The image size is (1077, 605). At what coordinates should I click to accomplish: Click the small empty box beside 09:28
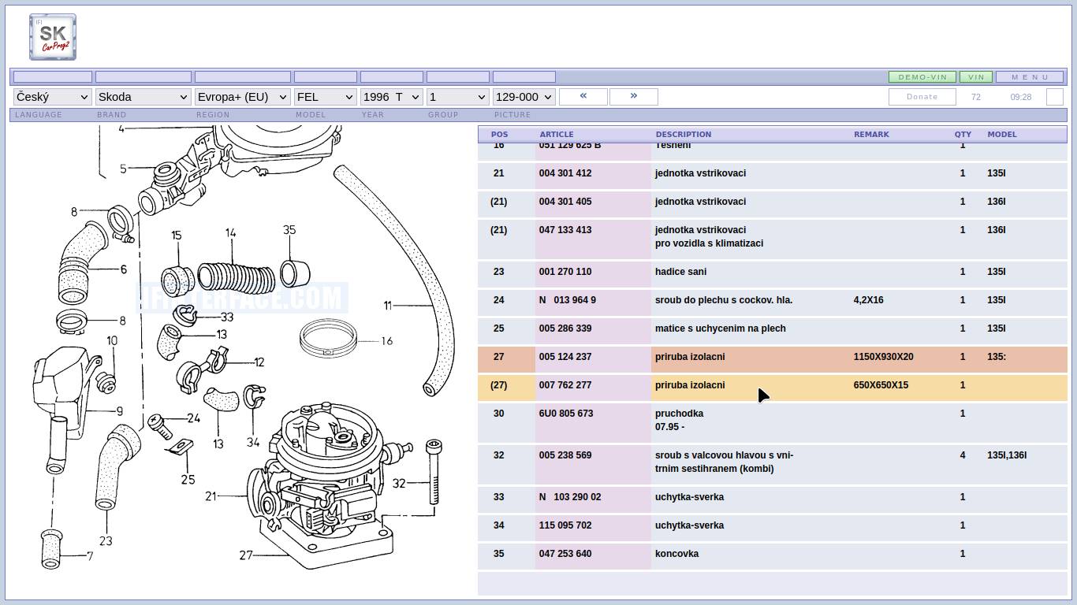(x=1055, y=97)
